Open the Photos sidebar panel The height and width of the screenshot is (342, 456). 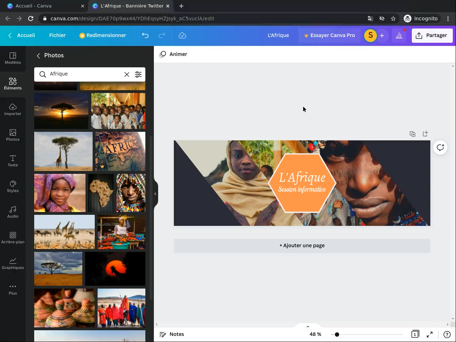pos(13,135)
